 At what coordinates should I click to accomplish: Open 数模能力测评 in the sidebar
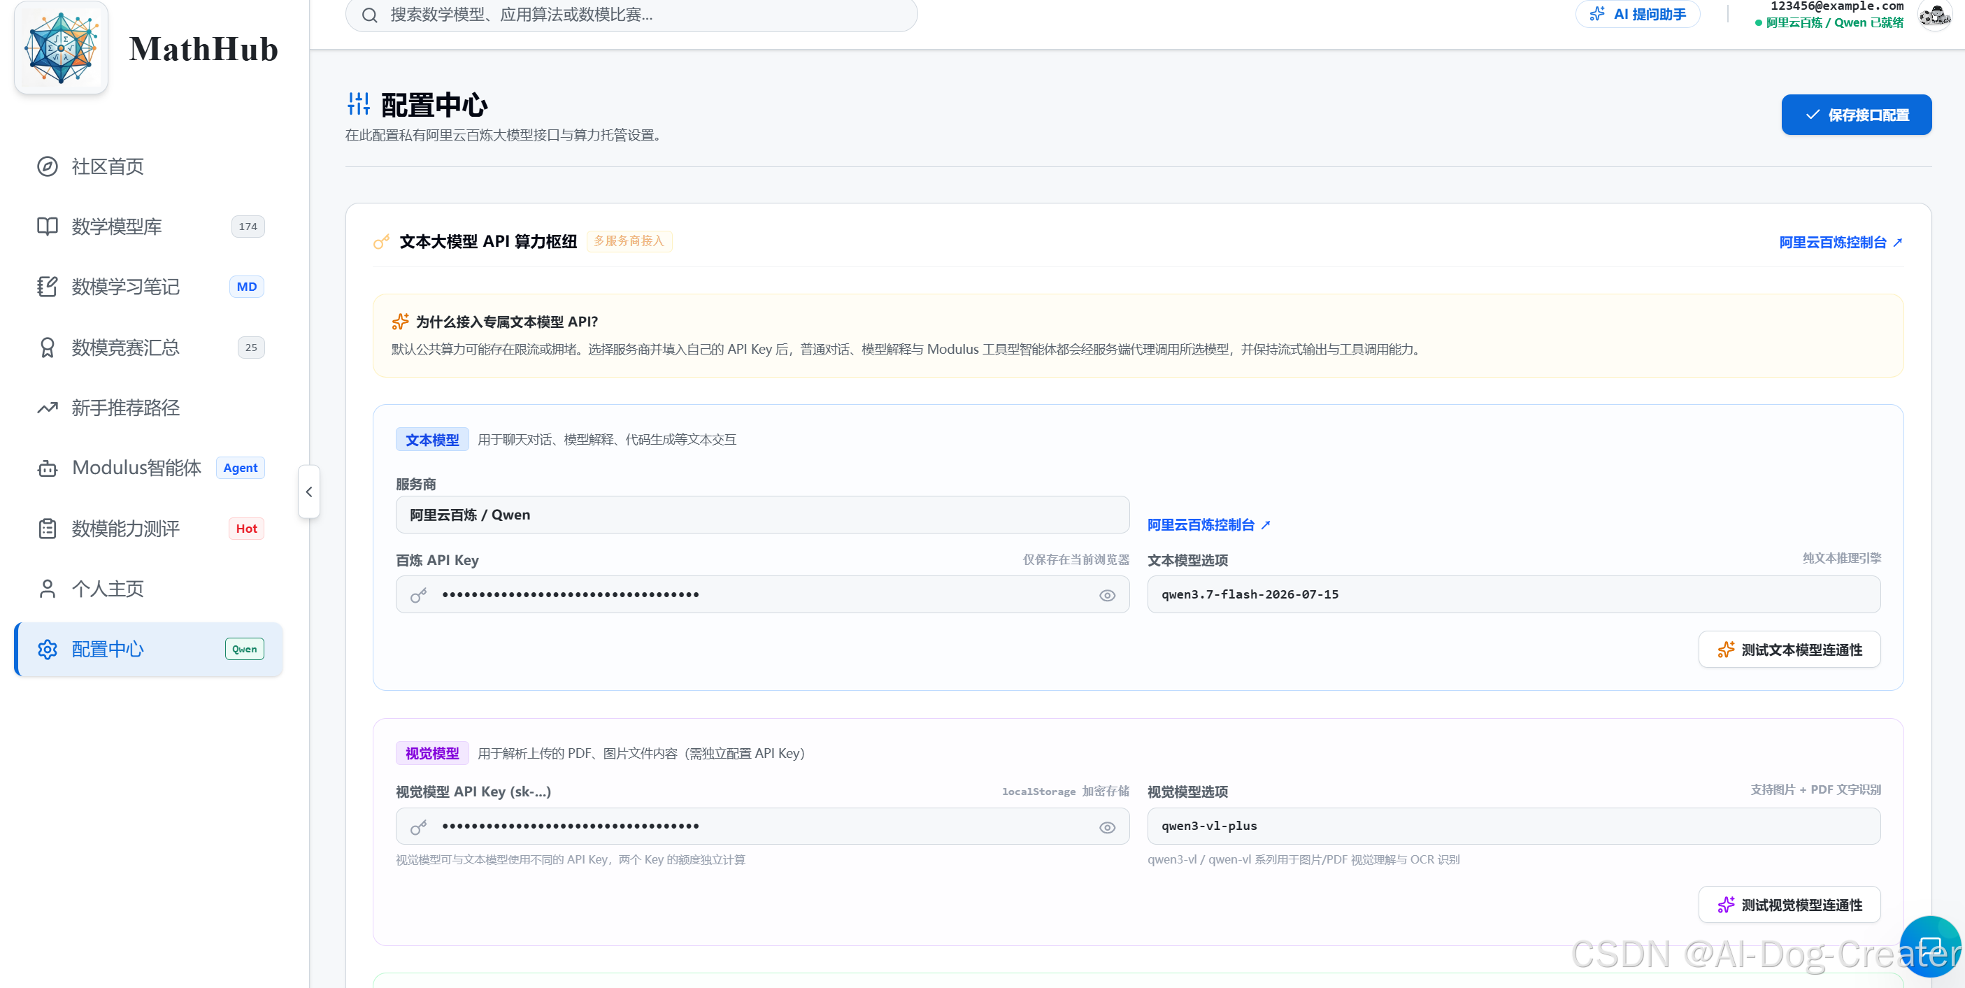[149, 529]
